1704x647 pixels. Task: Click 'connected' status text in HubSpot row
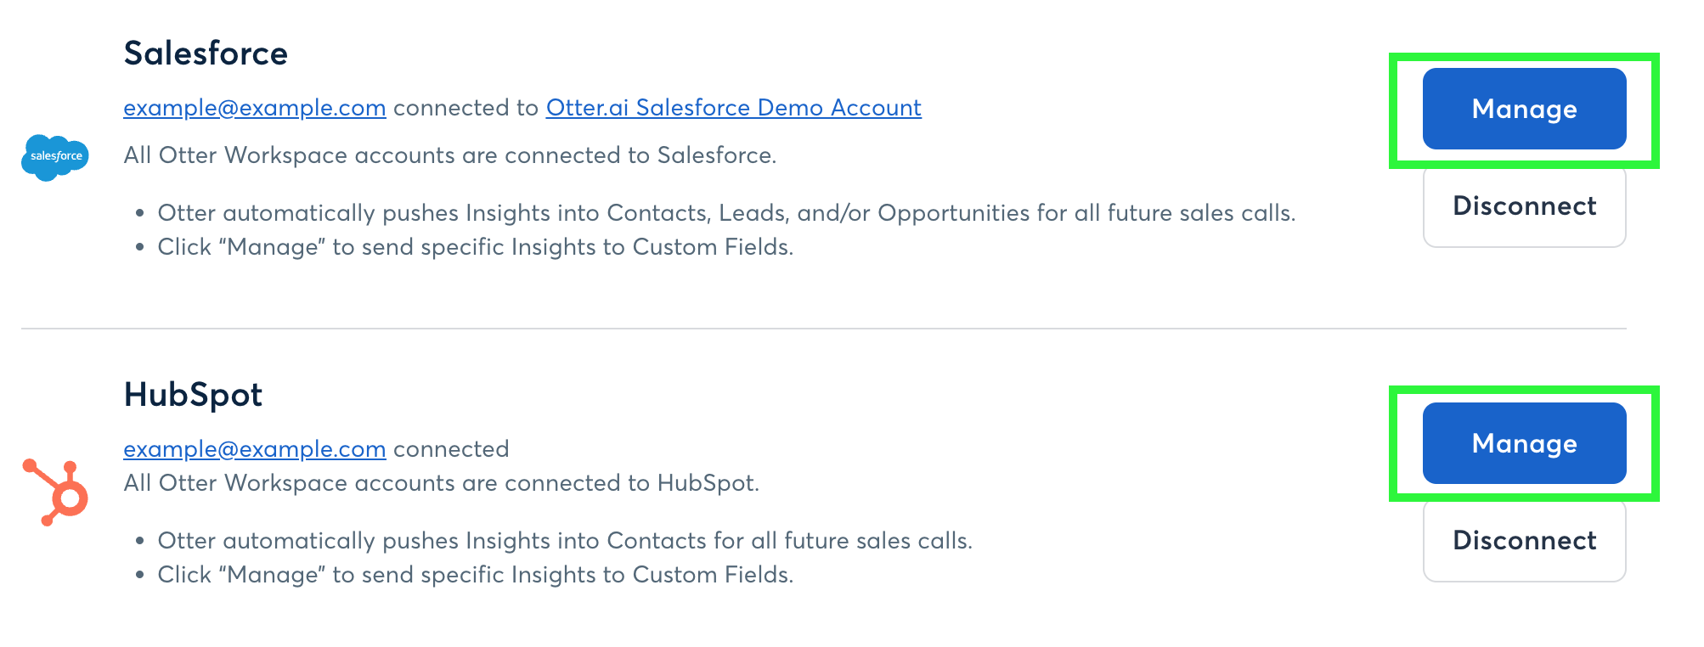tap(451, 449)
